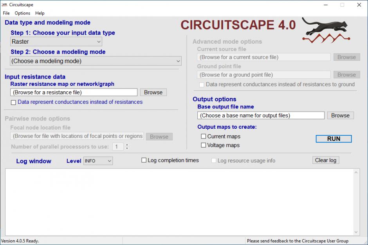368x245 pixels.
Task: Click inside the log window text area
Action: 179,202
